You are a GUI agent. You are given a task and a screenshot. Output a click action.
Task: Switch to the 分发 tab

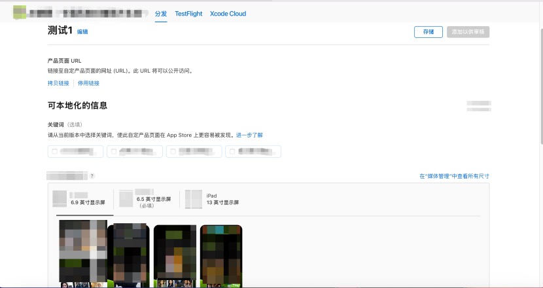click(161, 13)
